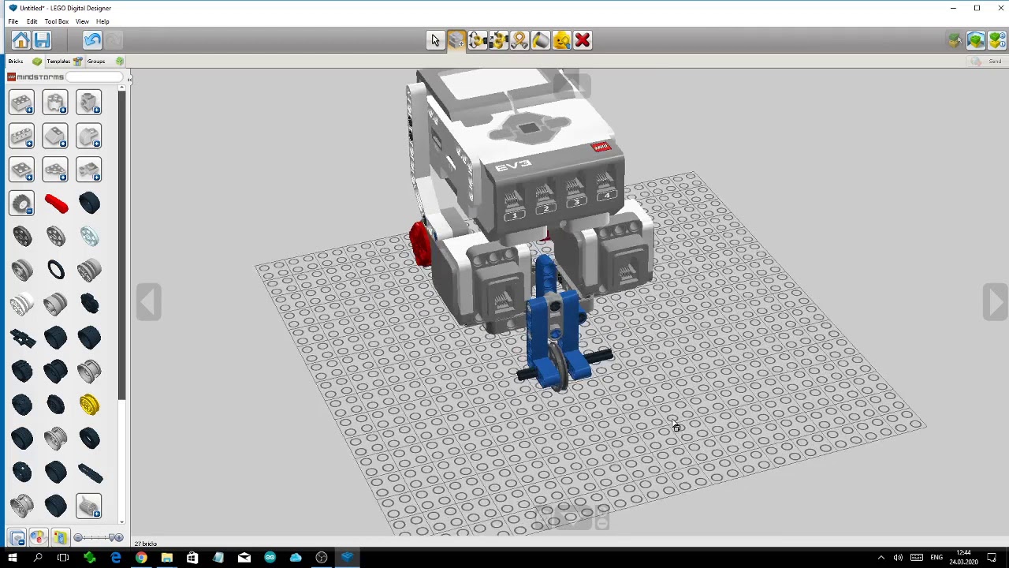Viewport: 1009px width, 568px height.
Task: Choose the Flex tool
Action: (519, 40)
